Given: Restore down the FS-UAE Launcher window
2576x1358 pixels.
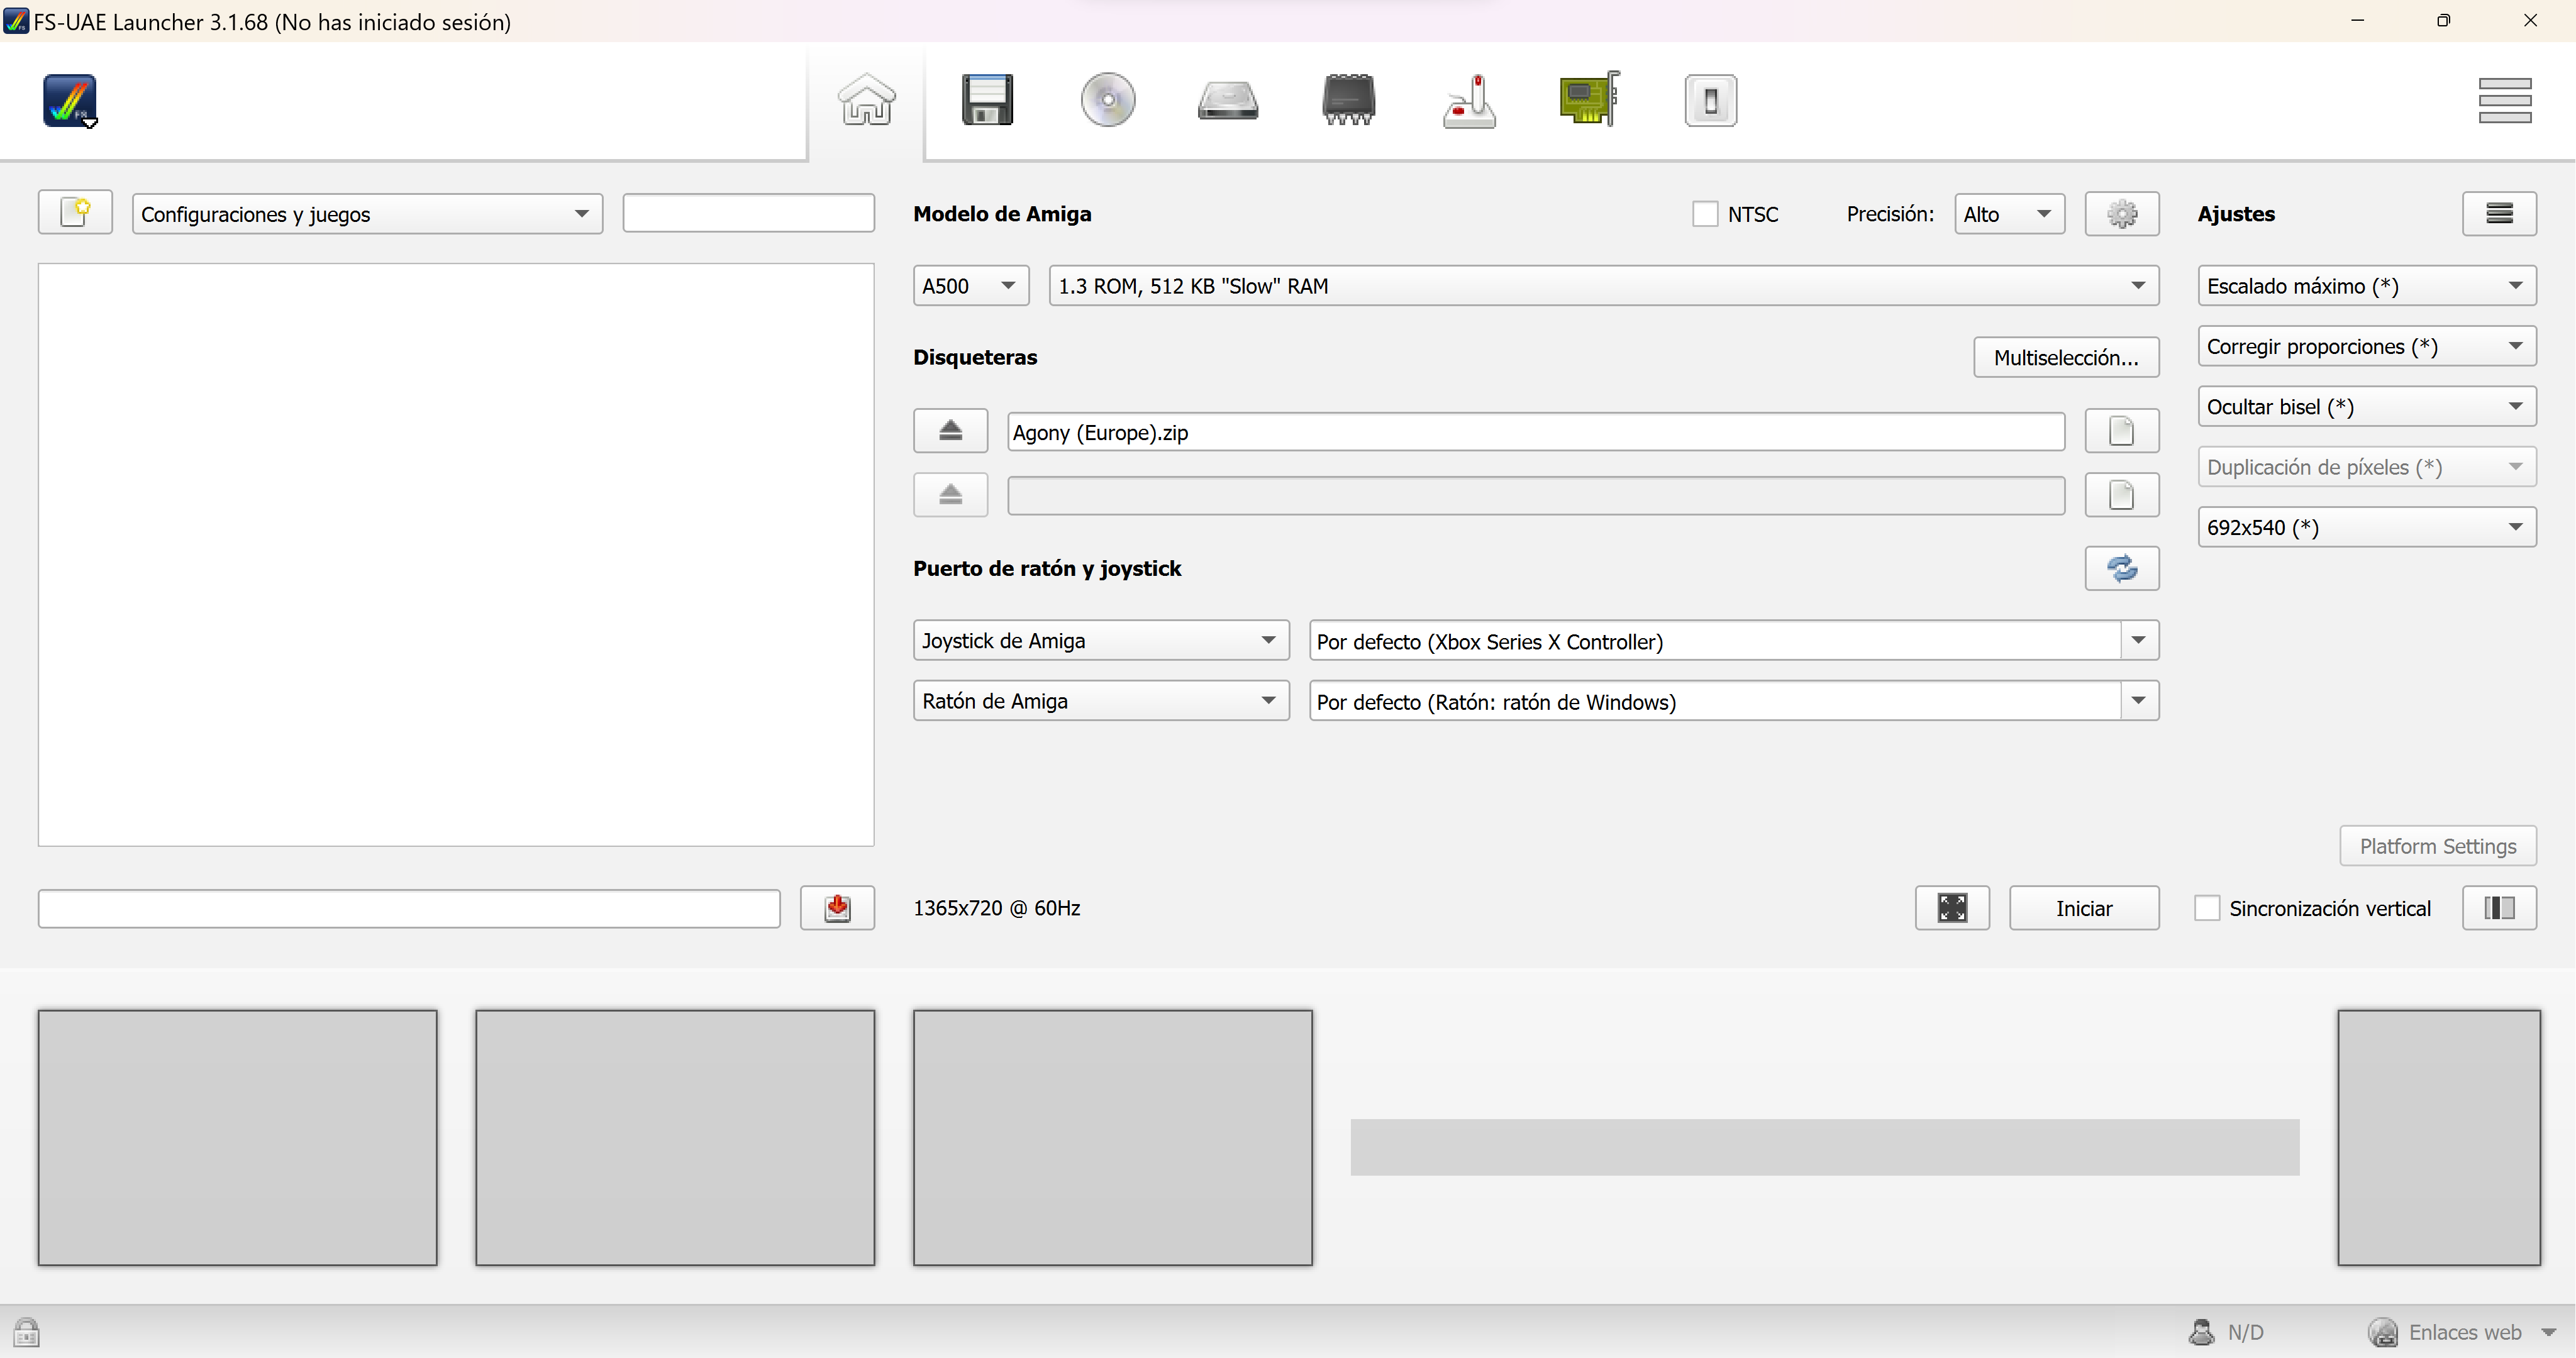Looking at the screenshot, I should [2443, 20].
